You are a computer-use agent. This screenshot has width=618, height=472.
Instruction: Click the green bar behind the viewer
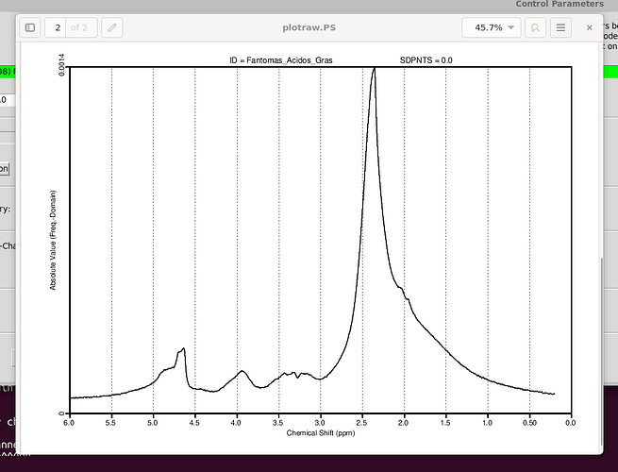609,72
